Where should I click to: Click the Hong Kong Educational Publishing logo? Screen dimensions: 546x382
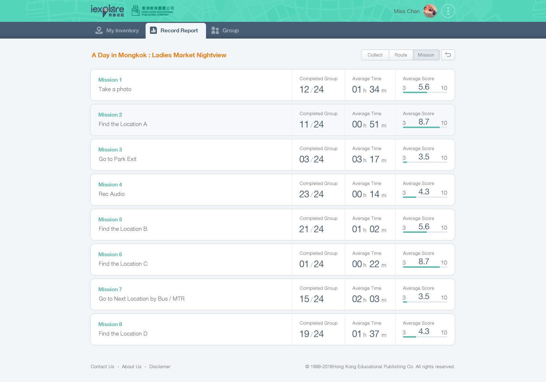click(153, 11)
